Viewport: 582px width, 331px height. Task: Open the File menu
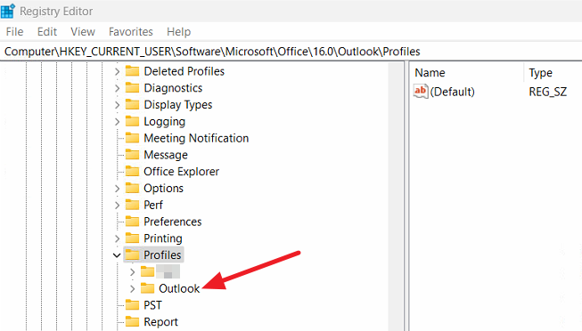[14, 32]
